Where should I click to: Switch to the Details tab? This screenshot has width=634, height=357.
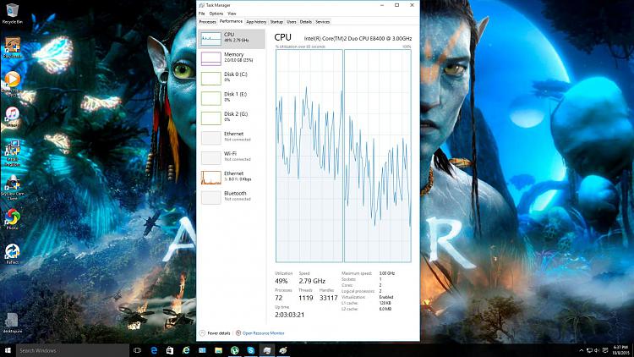point(306,22)
